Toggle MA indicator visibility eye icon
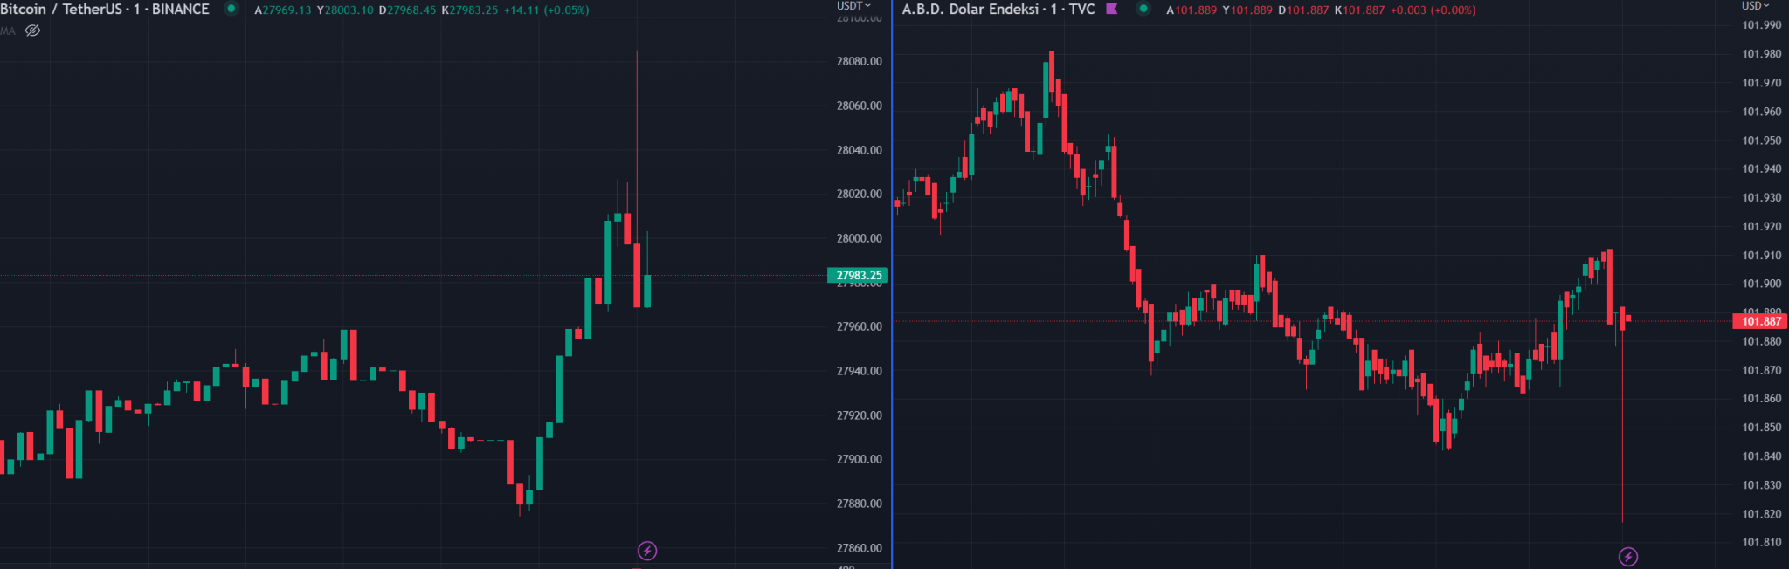This screenshot has width=1789, height=569. click(33, 31)
